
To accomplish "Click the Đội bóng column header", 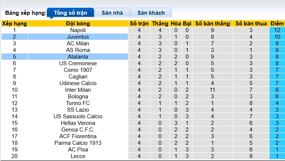I will coord(78,24).
